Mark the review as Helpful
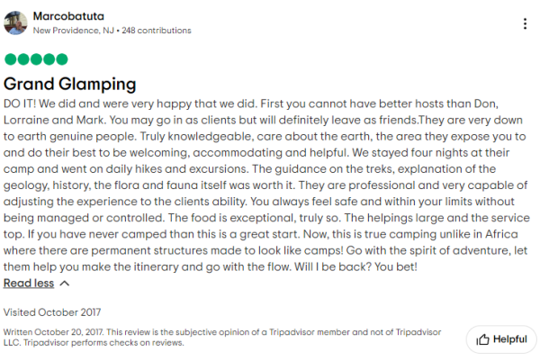The height and width of the screenshot is (361, 540). 501,339
